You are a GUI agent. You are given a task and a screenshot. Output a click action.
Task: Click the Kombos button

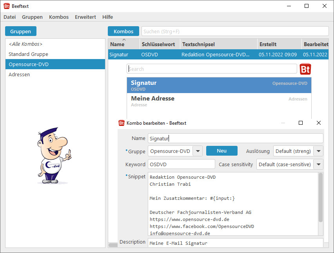coord(123,31)
